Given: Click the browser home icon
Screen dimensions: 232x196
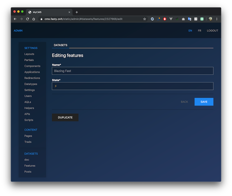Looking at the screenshot, I should point(34,19).
